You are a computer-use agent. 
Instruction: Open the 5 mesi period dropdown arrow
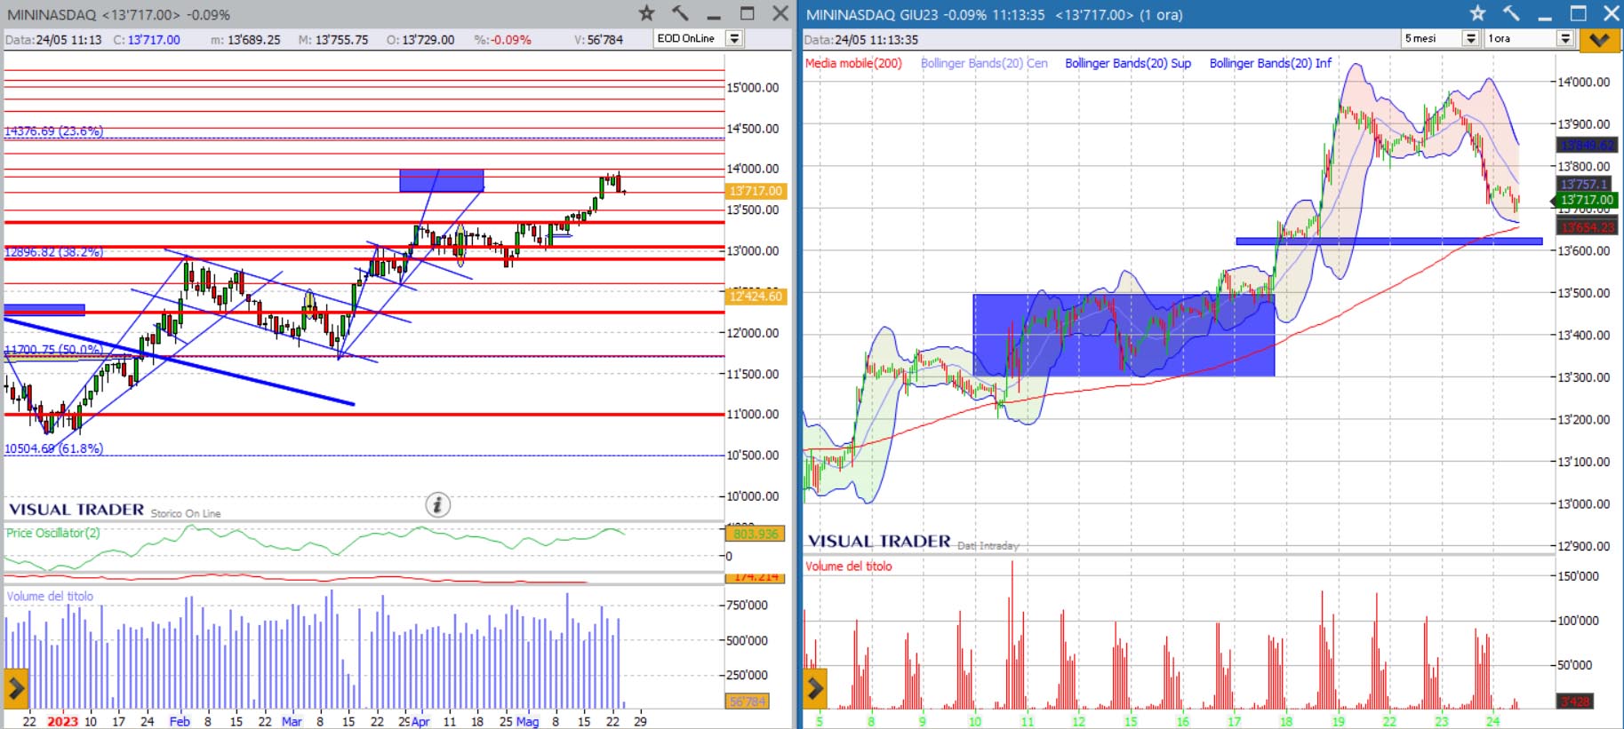tap(1470, 39)
